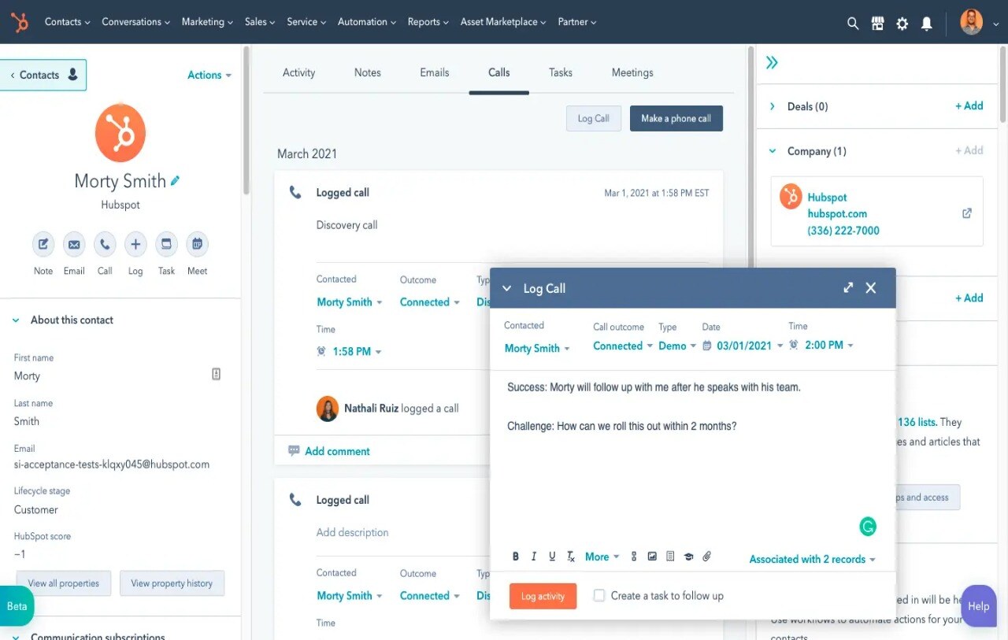Open notifications bell
Viewport: 1008px width, 640px height.
click(x=927, y=24)
